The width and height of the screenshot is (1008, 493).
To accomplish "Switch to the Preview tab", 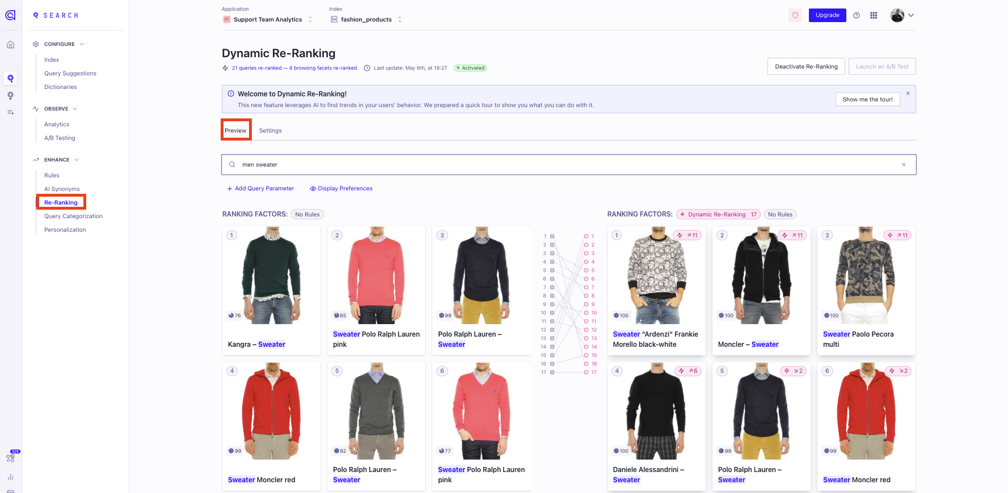I will [235, 130].
